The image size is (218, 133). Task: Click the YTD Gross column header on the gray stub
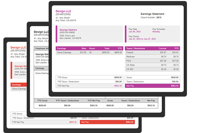tap(42, 101)
